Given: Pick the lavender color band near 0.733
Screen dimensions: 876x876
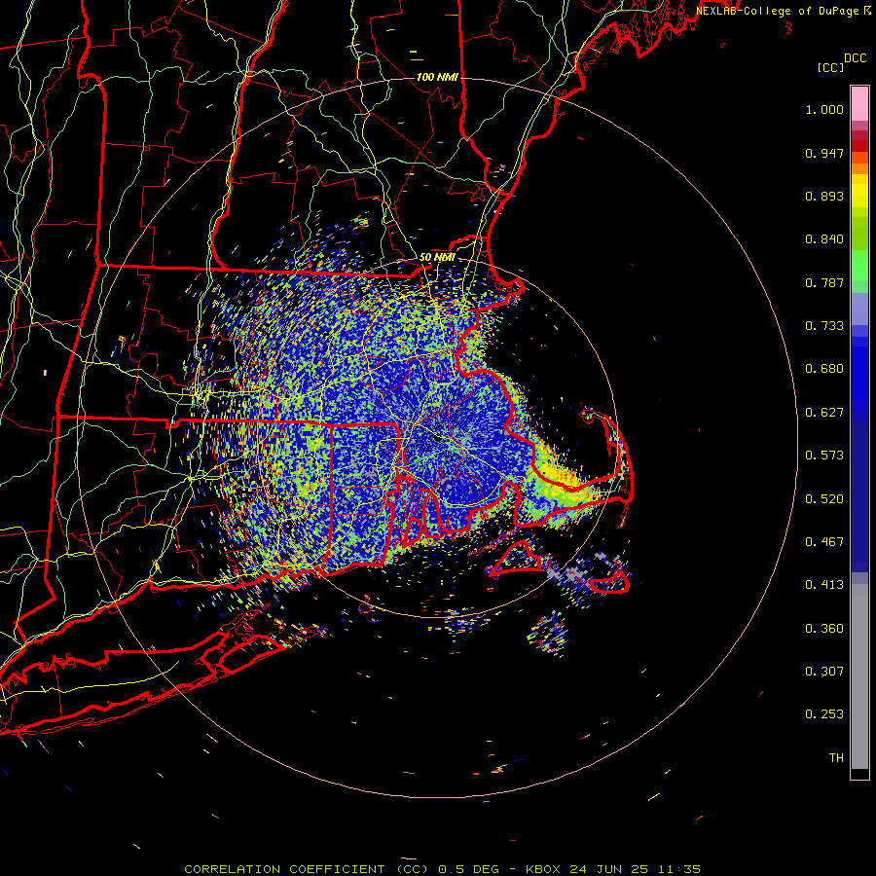Looking at the screenshot, I should [x=859, y=309].
